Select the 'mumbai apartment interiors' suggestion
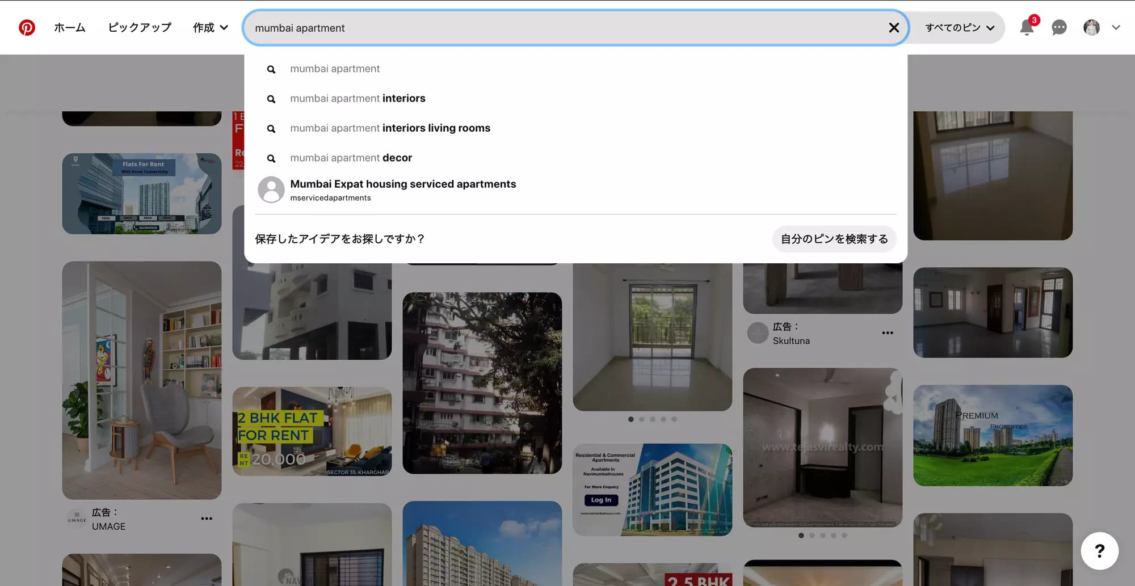This screenshot has height=586, width=1135. [x=358, y=98]
